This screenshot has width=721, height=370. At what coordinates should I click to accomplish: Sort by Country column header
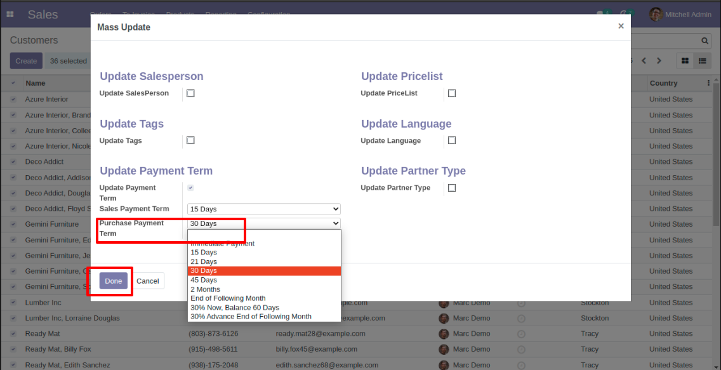[663, 83]
